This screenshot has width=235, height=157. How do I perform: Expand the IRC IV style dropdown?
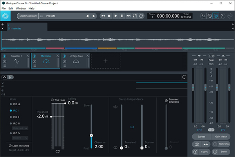tap(20, 139)
